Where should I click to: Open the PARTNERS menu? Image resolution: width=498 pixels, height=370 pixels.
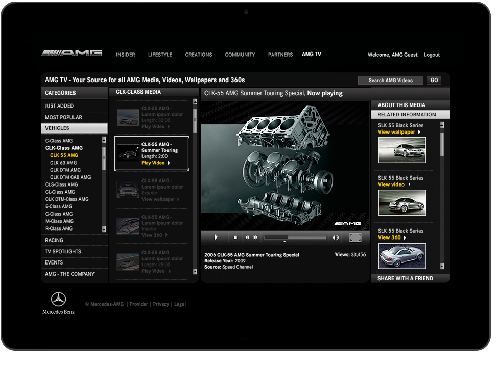280,55
